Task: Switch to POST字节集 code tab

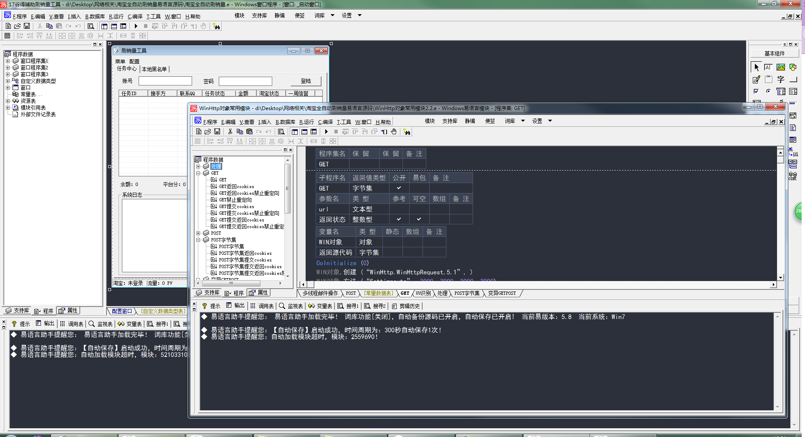Action: (467, 293)
